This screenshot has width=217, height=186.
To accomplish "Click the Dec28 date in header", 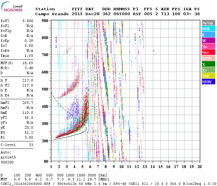I will click(x=92, y=14).
